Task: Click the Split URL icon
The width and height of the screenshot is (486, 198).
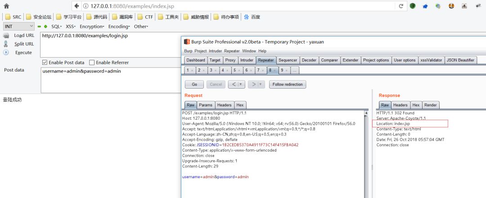Action: (6, 44)
